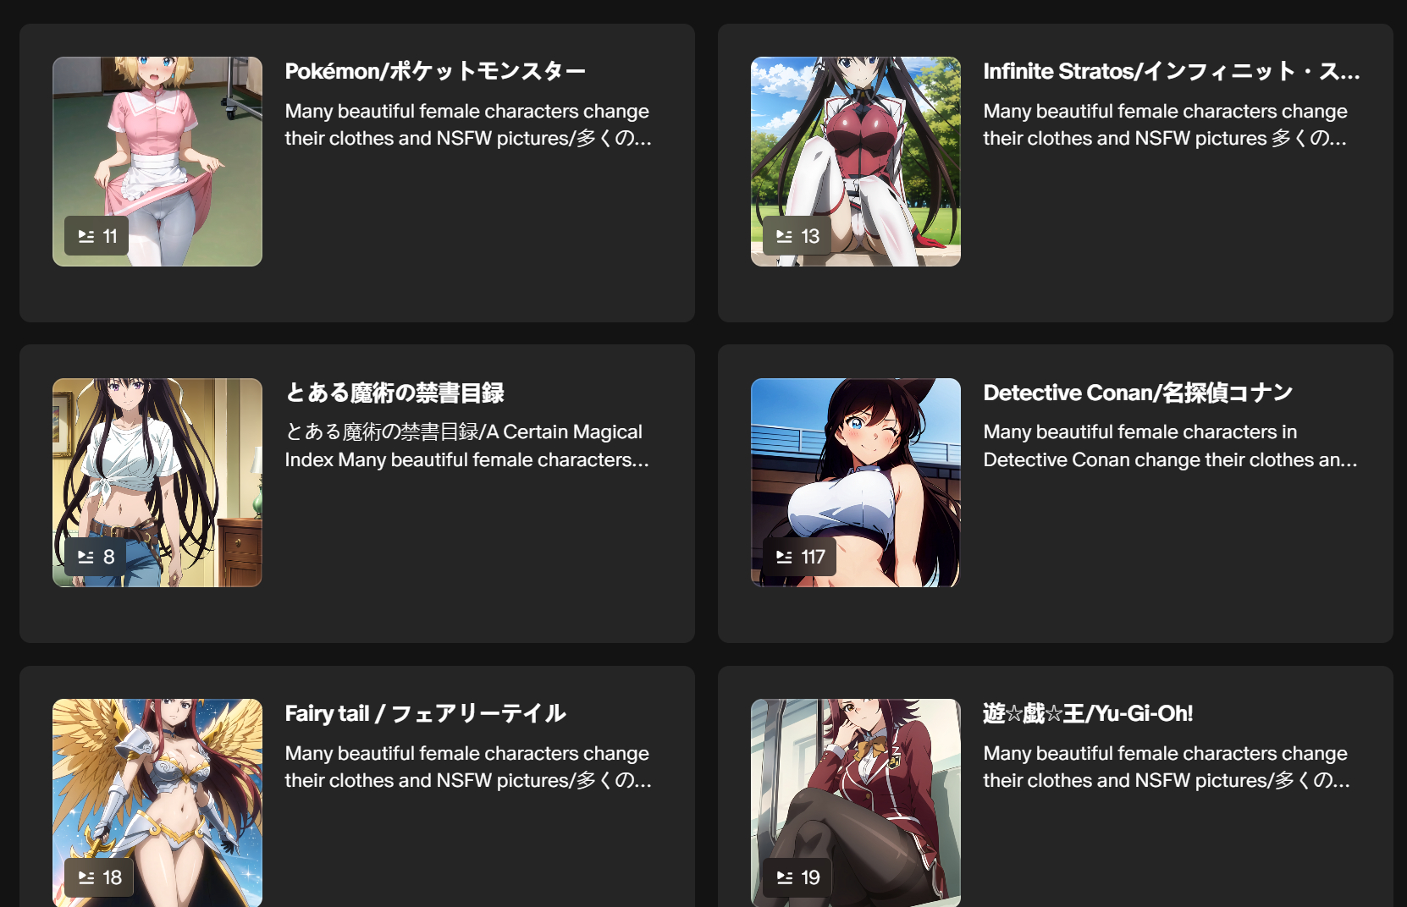Open the "遊☆戯☆王/Yu-Gi-Oh!" title link

click(1088, 713)
